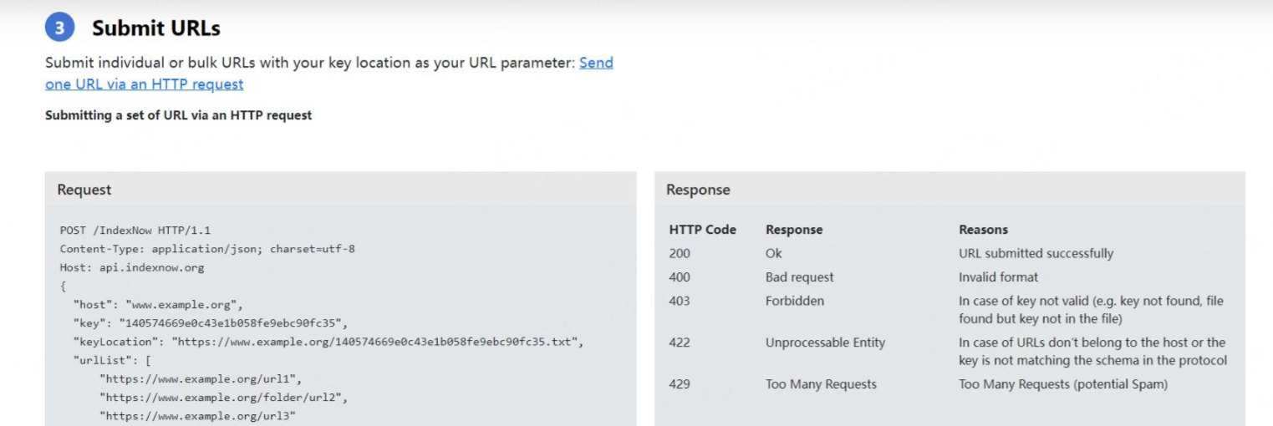
Task: Click the blue step 3 number badge
Action: [59, 28]
